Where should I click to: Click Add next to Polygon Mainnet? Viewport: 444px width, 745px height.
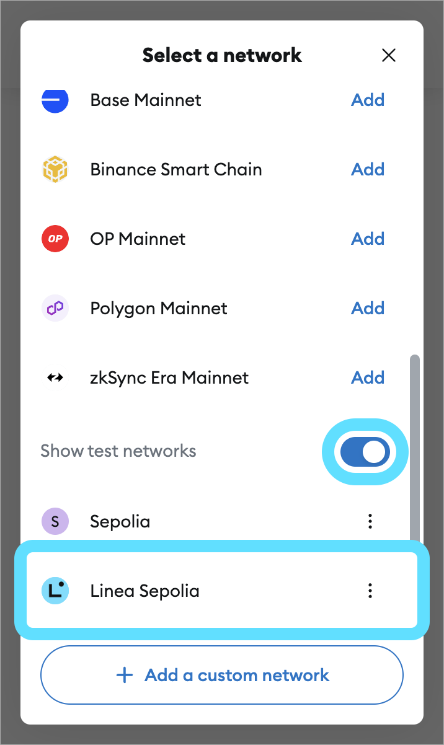click(x=367, y=308)
